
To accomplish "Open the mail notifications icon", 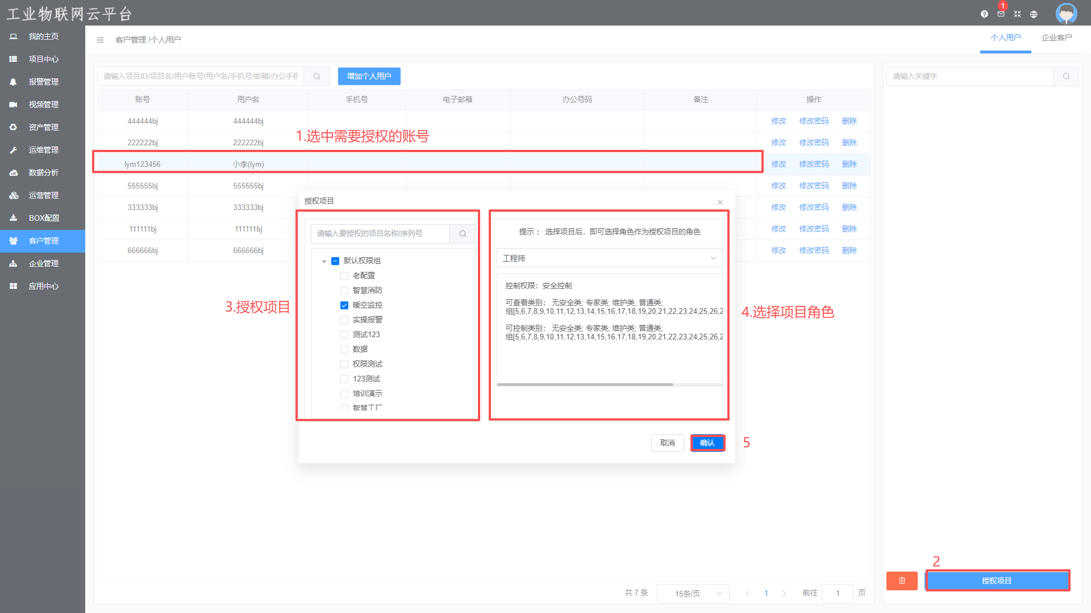I will coord(1001,14).
